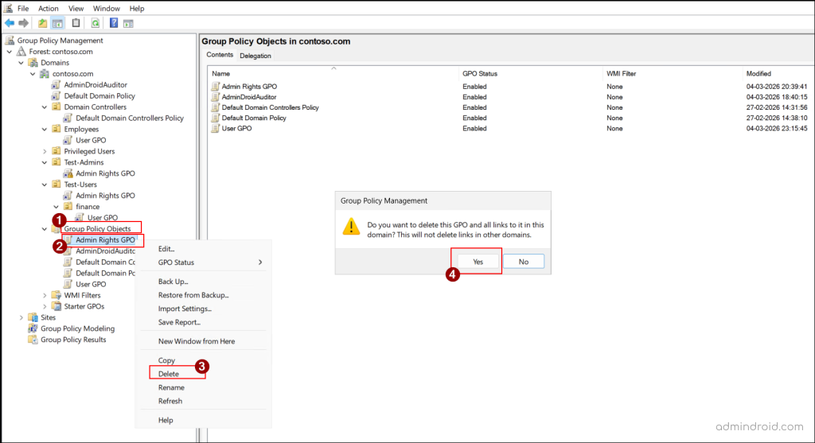
Task: Collapse the Employees OU node
Action: (x=45, y=130)
